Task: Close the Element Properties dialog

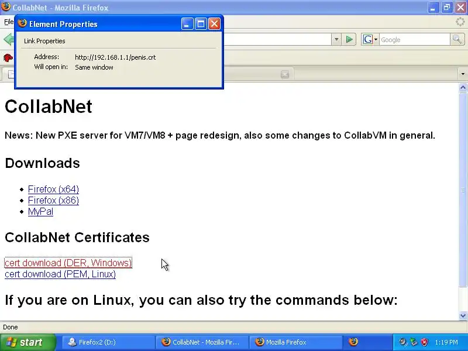Action: (214, 24)
